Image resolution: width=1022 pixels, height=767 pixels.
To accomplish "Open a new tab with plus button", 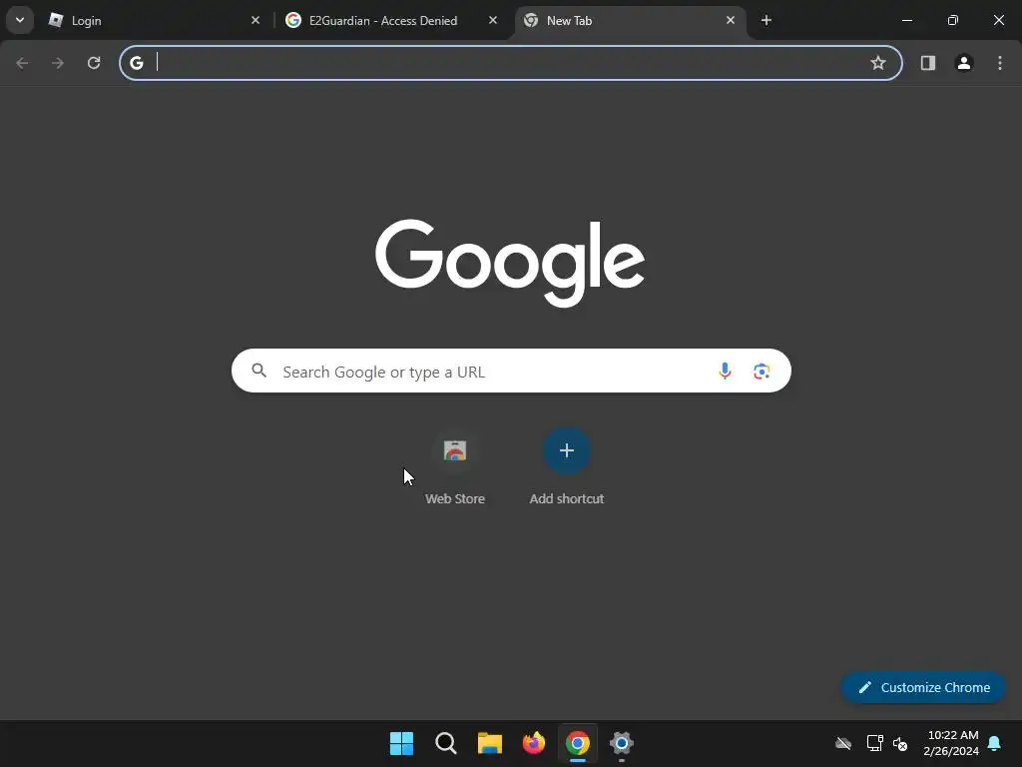I will click(766, 20).
